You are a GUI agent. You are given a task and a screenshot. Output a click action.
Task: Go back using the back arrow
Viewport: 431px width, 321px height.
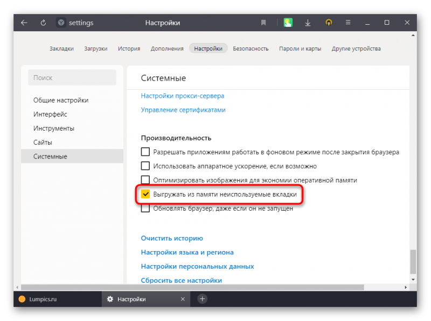click(24, 23)
